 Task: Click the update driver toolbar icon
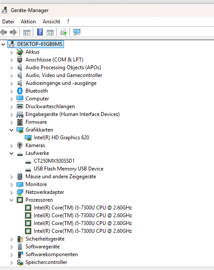coord(63,32)
